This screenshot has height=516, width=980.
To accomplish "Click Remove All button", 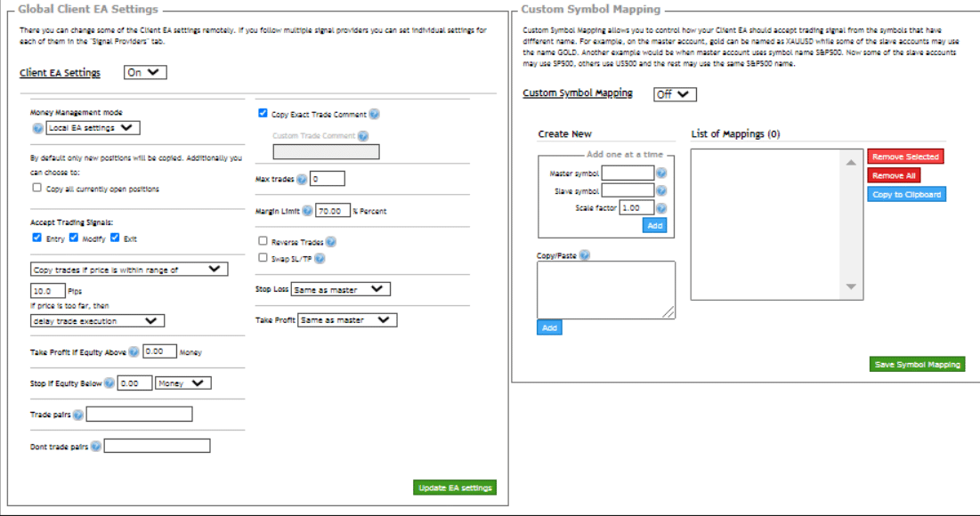I will click(894, 175).
